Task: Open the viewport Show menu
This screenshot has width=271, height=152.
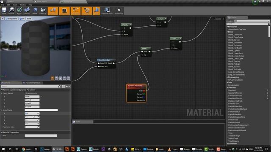Action: [29, 19]
